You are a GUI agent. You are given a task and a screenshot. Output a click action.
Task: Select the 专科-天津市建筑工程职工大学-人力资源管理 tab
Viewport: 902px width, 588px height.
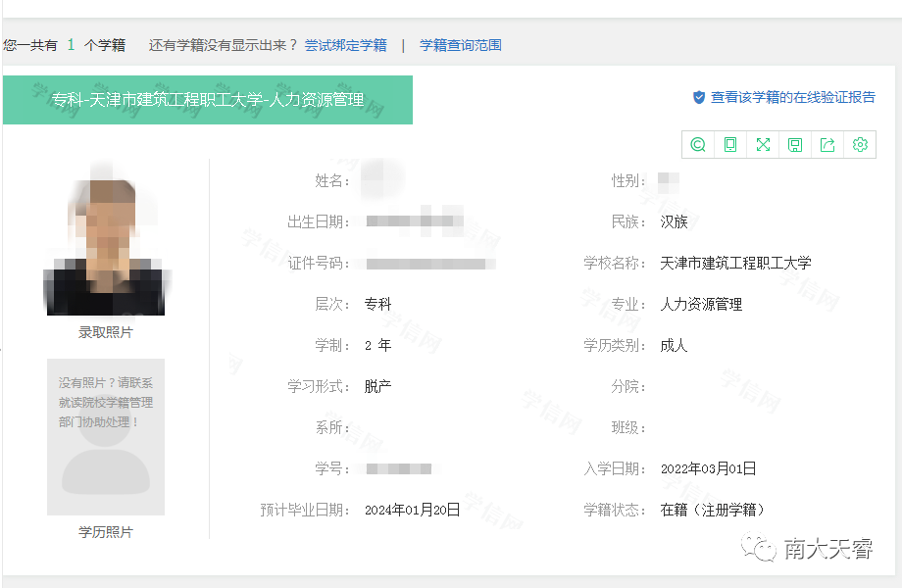(208, 100)
